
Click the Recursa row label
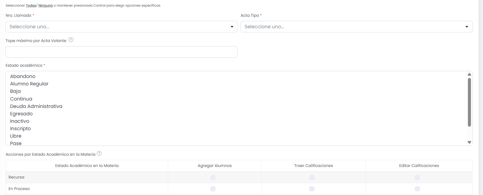[x=16, y=177]
